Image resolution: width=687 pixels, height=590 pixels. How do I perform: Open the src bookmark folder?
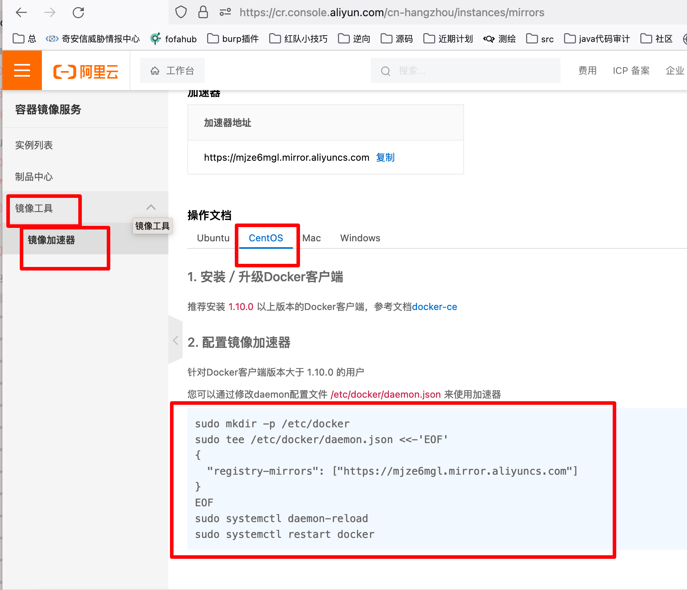[x=540, y=39]
